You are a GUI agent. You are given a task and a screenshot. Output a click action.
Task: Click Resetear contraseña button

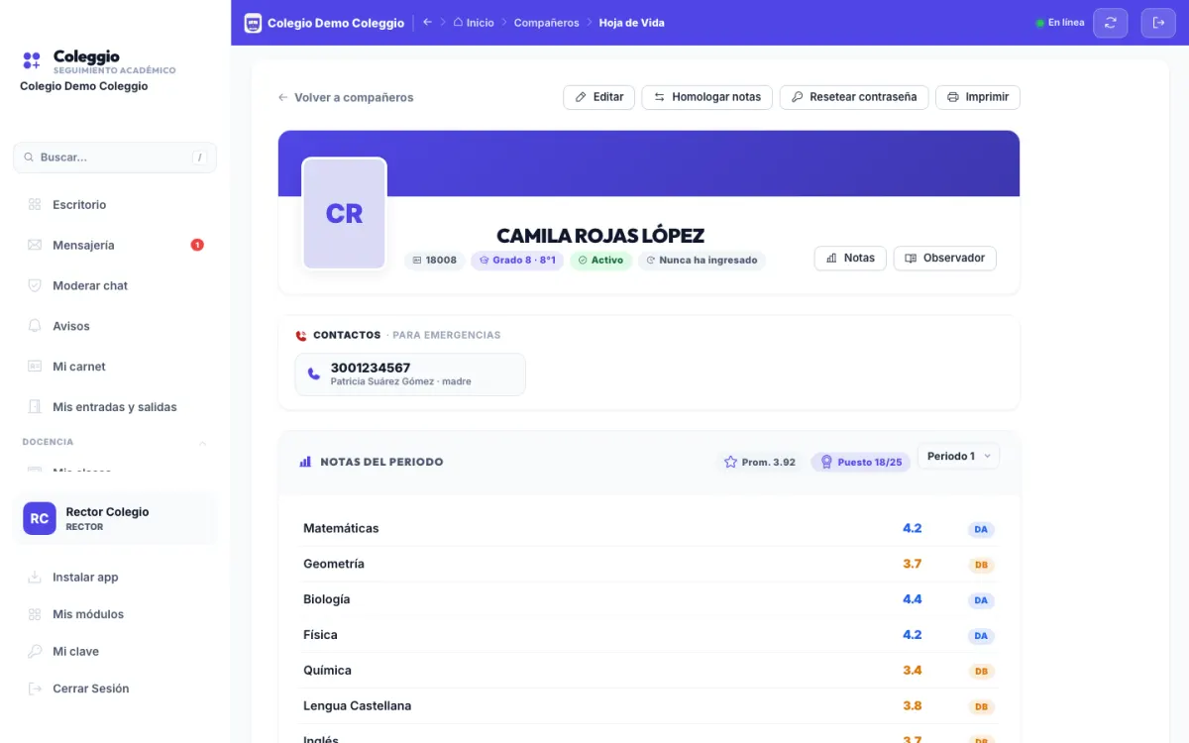[x=854, y=97]
